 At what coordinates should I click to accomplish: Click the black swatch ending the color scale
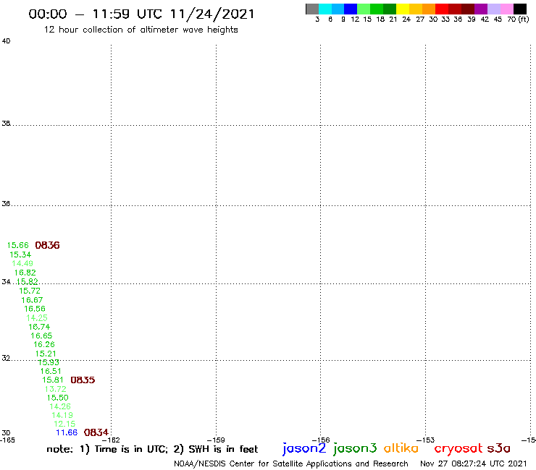click(520, 9)
